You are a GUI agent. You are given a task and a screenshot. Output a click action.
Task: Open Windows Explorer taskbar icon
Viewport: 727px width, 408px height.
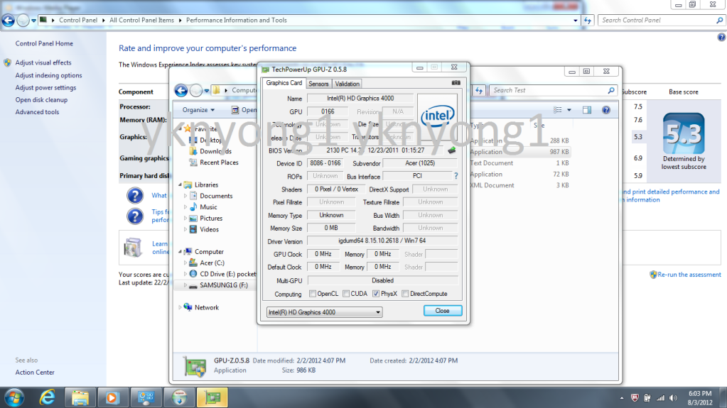(80, 398)
